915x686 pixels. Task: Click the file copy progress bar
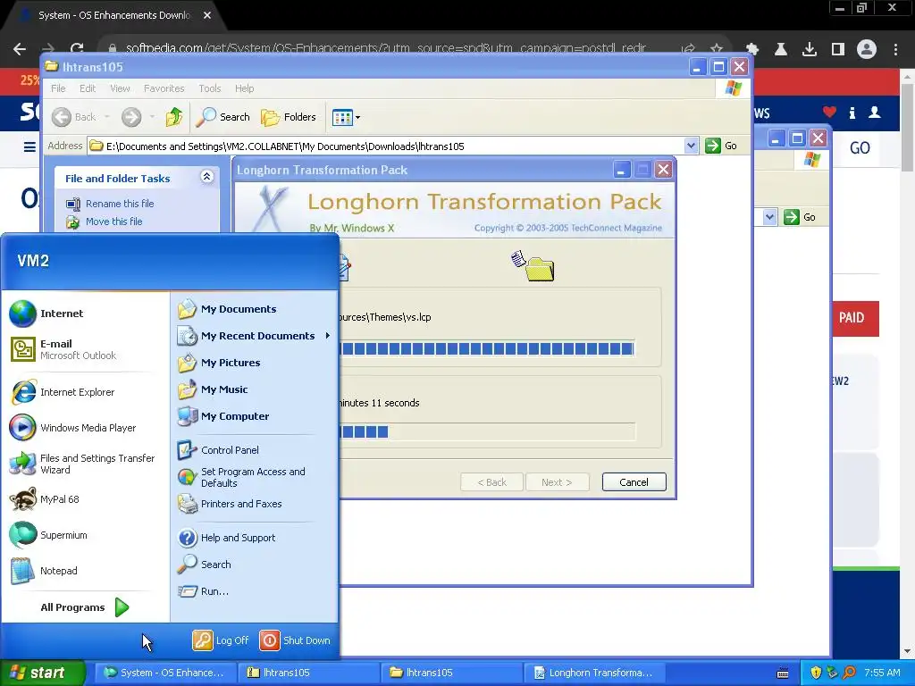487,349
